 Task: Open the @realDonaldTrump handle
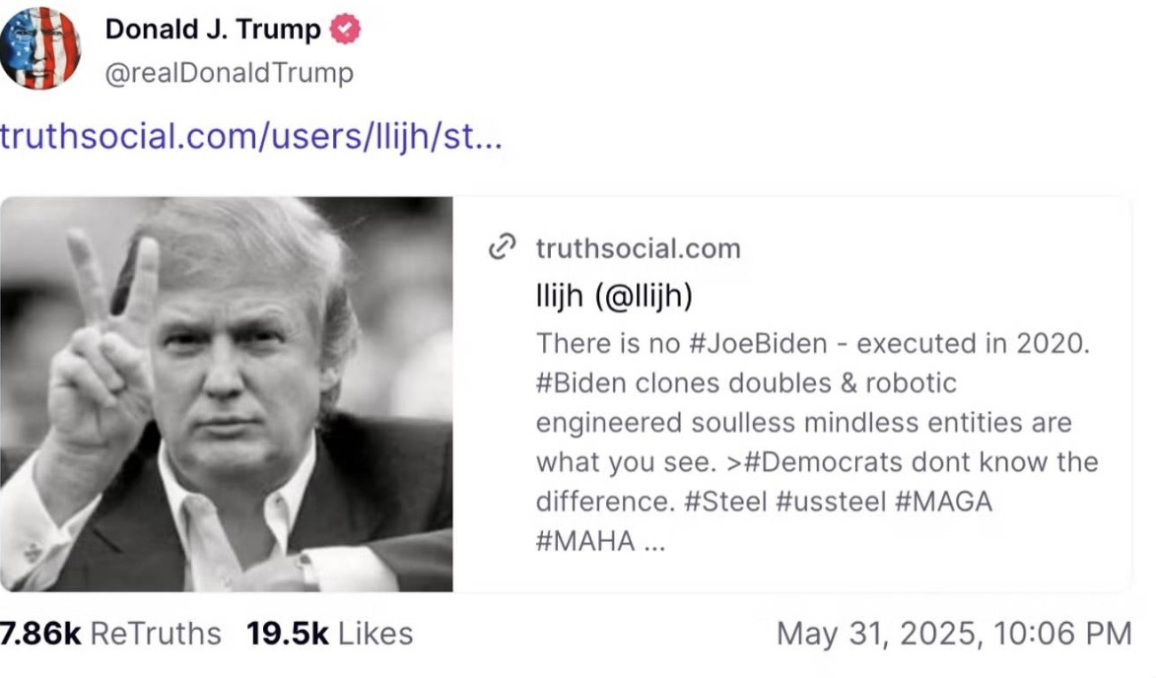[229, 73]
